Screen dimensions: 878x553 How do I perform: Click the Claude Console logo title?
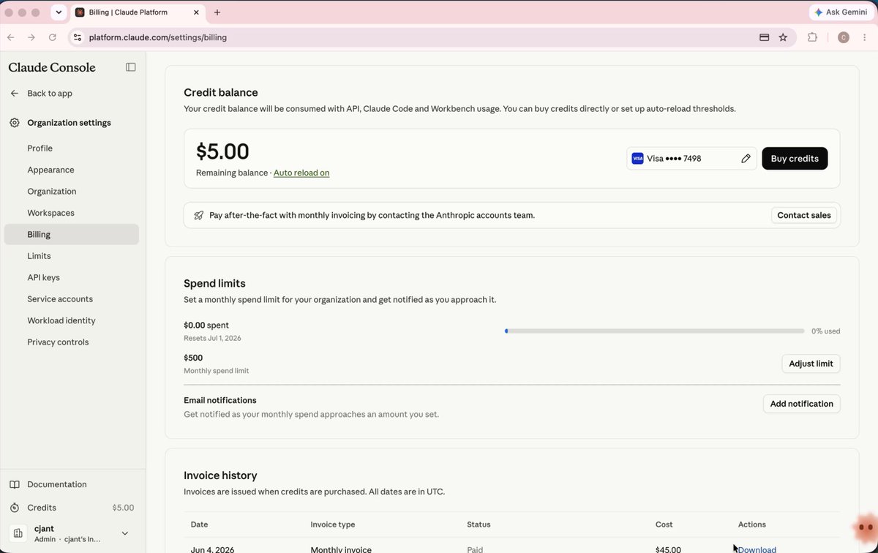pyautogui.click(x=52, y=67)
